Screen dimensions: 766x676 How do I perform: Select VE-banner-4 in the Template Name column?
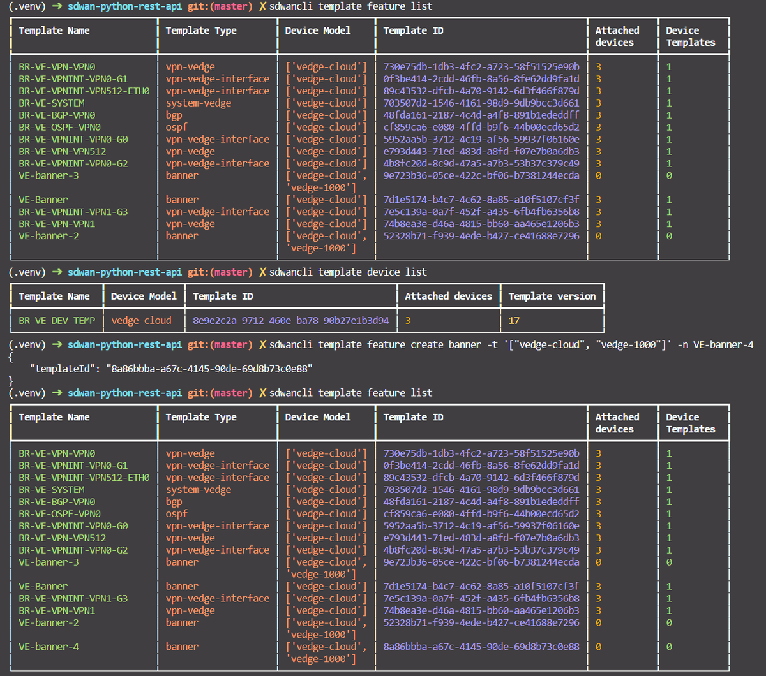[x=49, y=646]
